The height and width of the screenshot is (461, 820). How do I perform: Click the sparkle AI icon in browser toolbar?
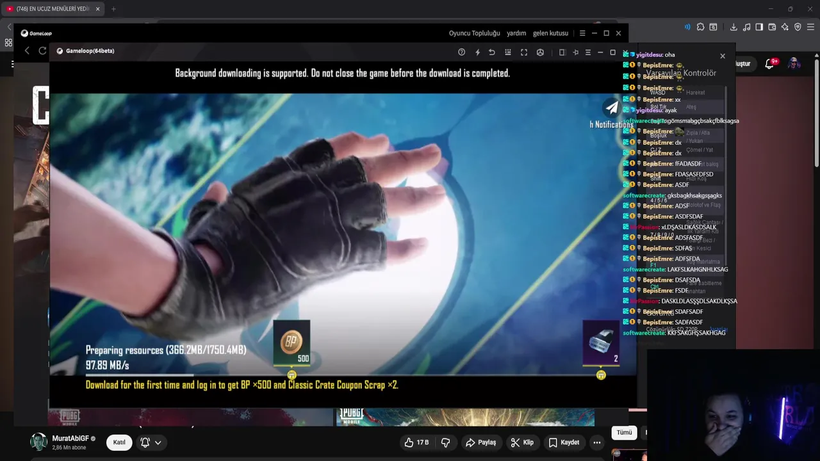785,27
